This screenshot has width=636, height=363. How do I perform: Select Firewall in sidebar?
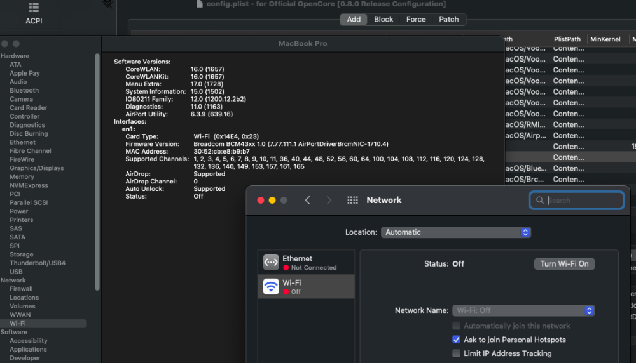click(x=21, y=289)
